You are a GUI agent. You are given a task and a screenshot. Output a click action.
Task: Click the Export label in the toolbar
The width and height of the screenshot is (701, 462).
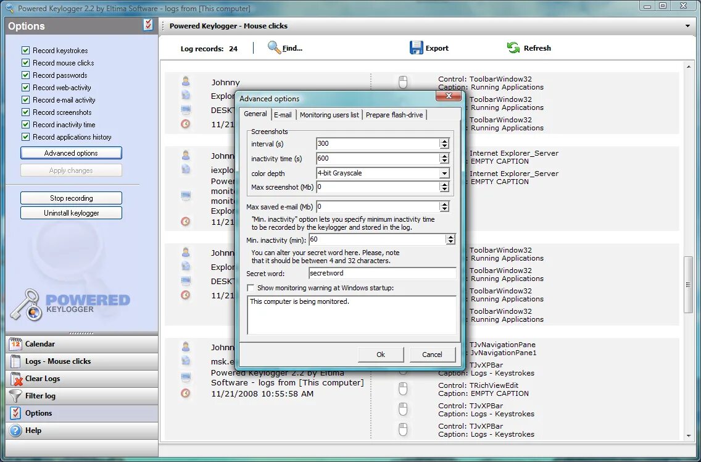[437, 48]
